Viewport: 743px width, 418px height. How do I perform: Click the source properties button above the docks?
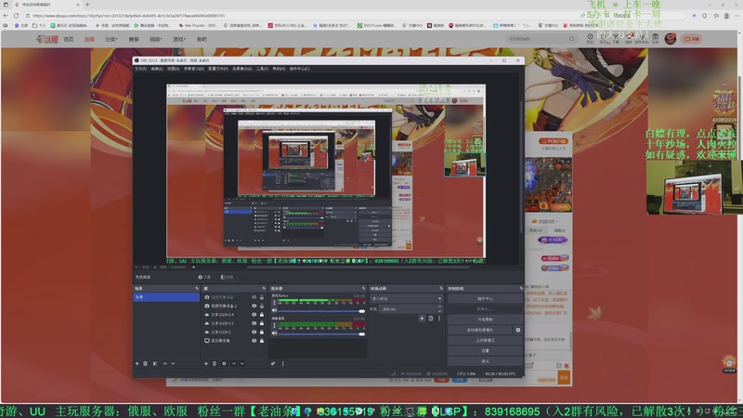click(204, 277)
